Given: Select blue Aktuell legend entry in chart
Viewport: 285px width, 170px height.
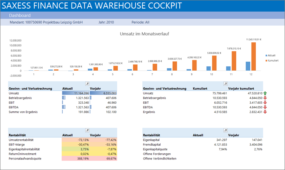Looking at the screenshot, I should (270, 56).
